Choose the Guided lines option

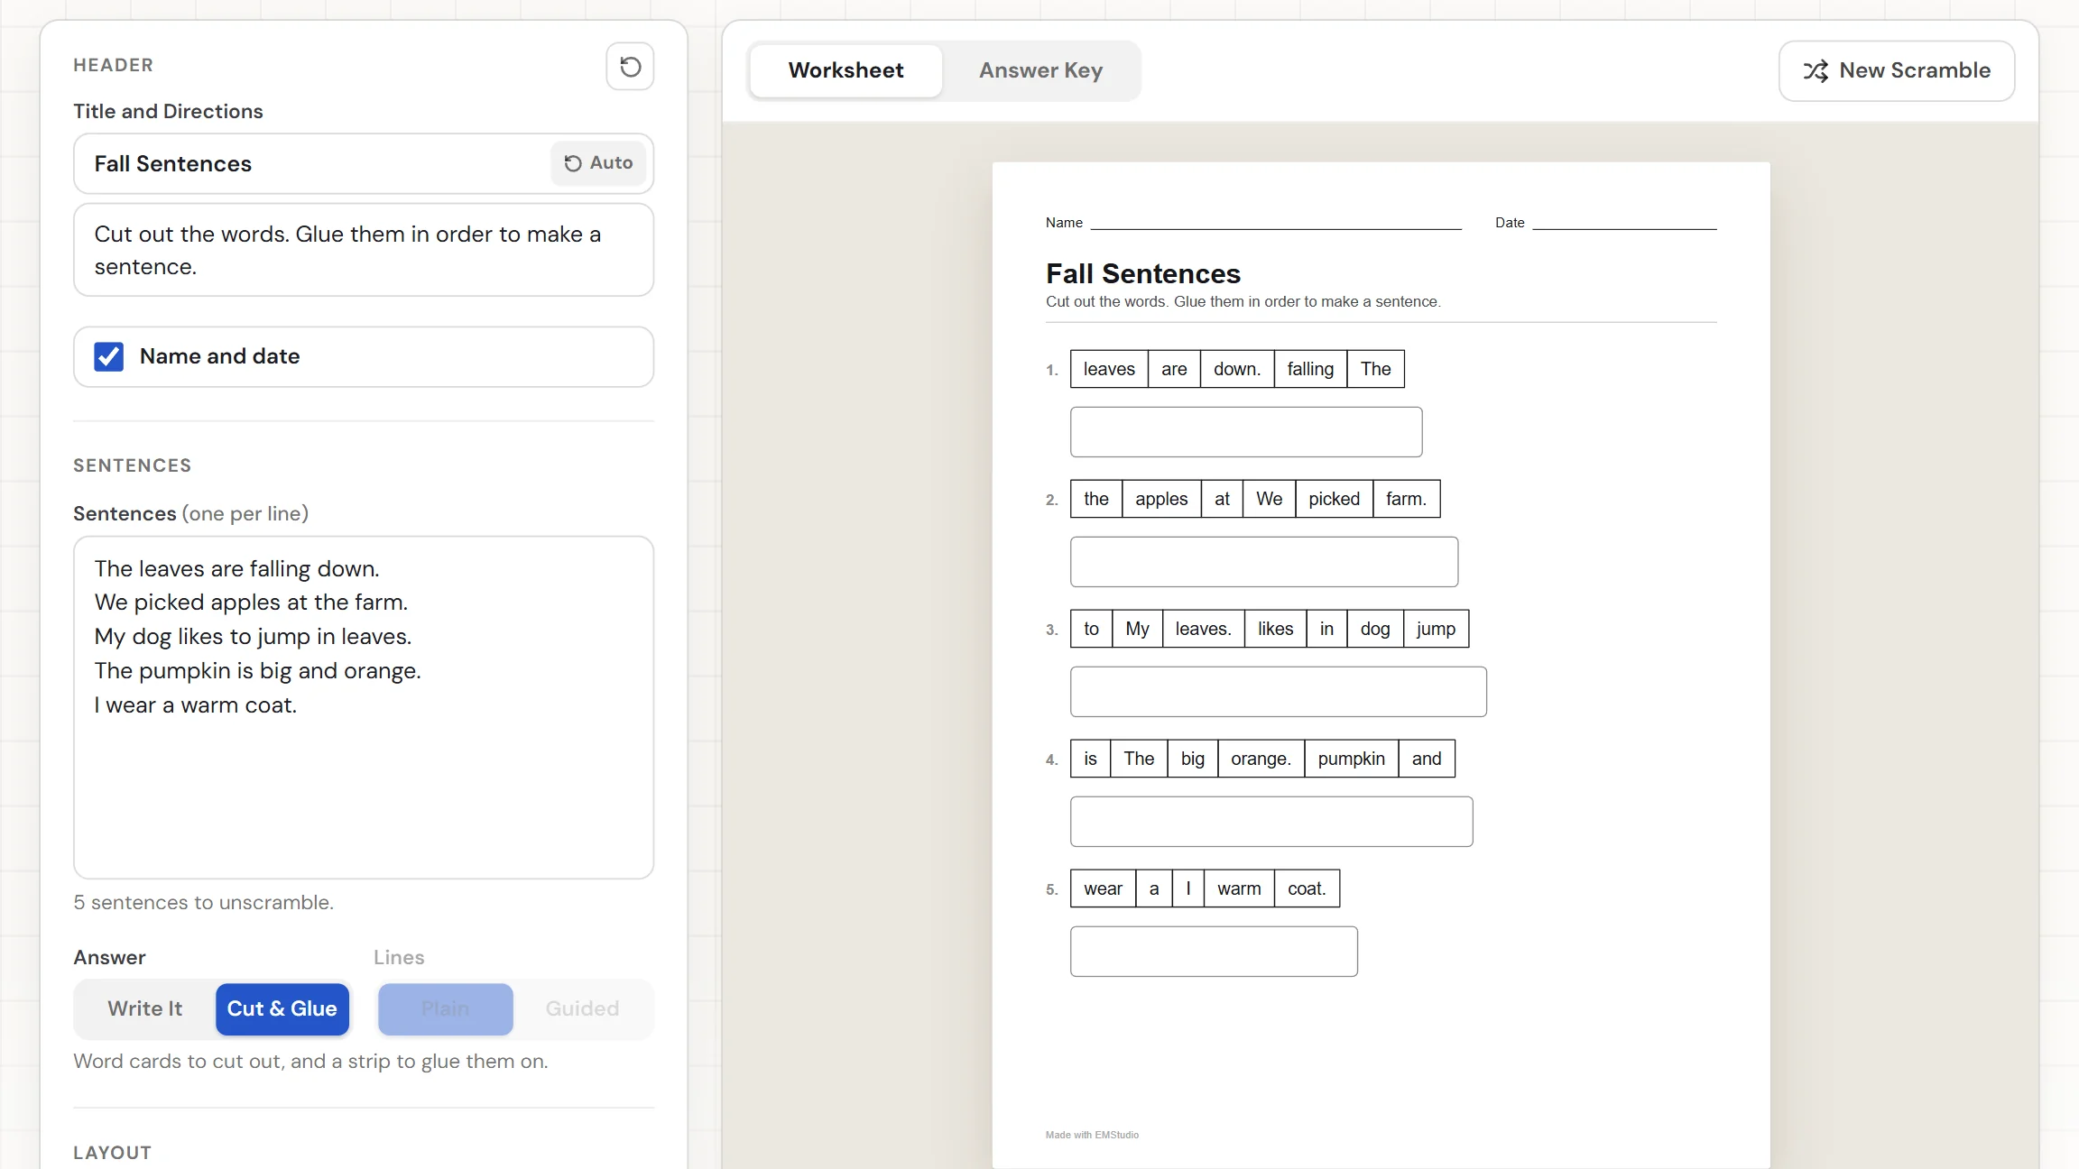point(582,1008)
